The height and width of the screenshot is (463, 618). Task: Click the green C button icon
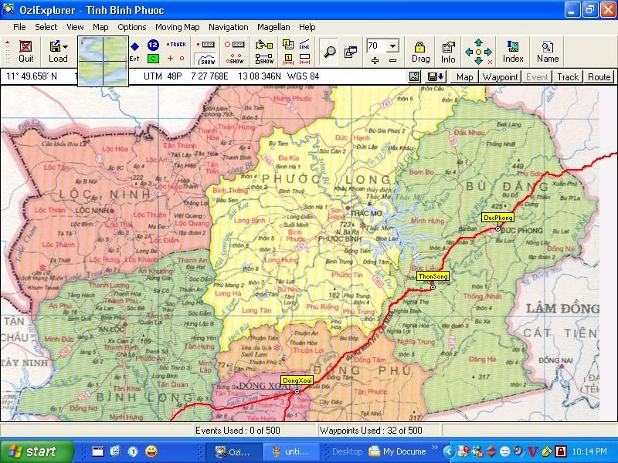tap(153, 59)
